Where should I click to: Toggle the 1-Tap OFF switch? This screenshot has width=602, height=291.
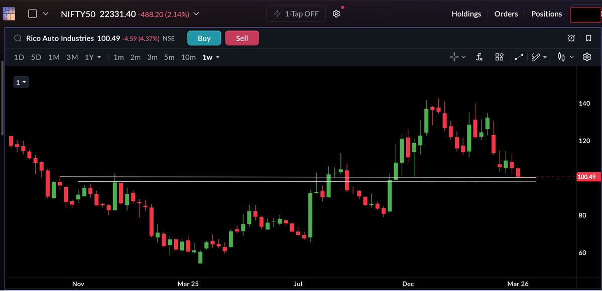[x=296, y=14]
